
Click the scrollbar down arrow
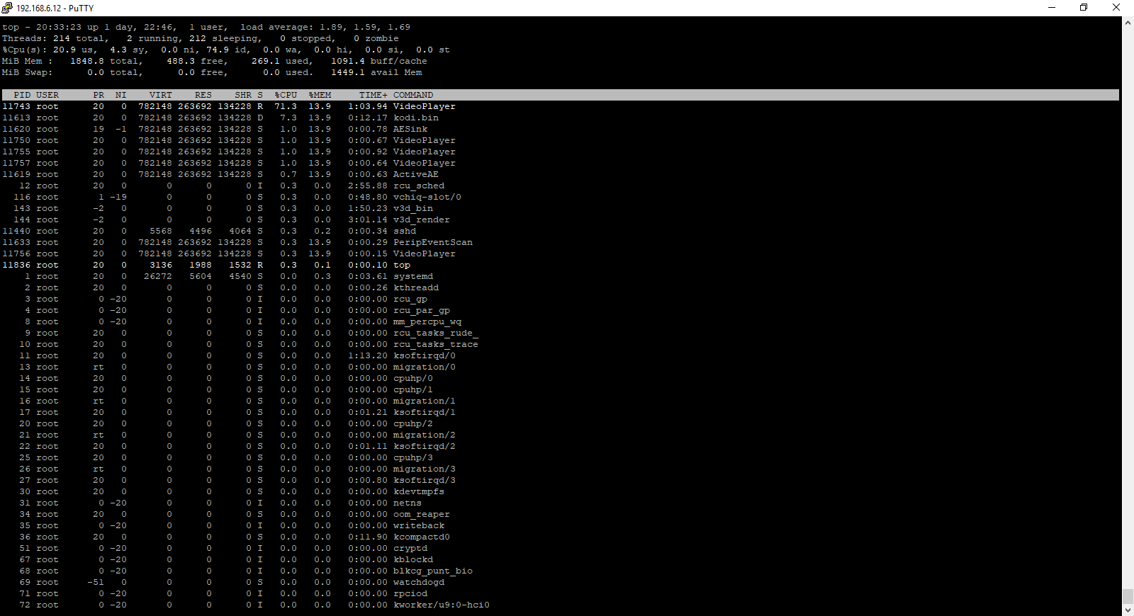tap(1128, 610)
